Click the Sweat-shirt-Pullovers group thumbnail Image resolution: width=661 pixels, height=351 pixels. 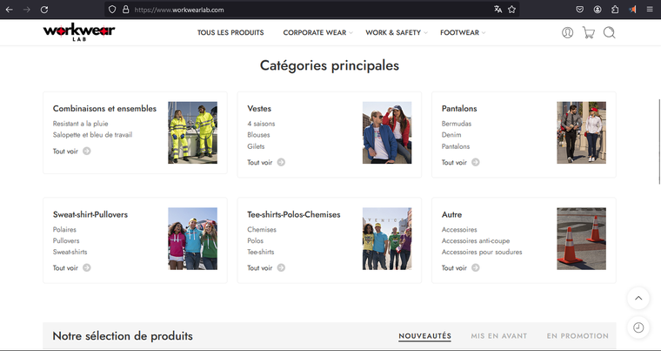point(193,239)
